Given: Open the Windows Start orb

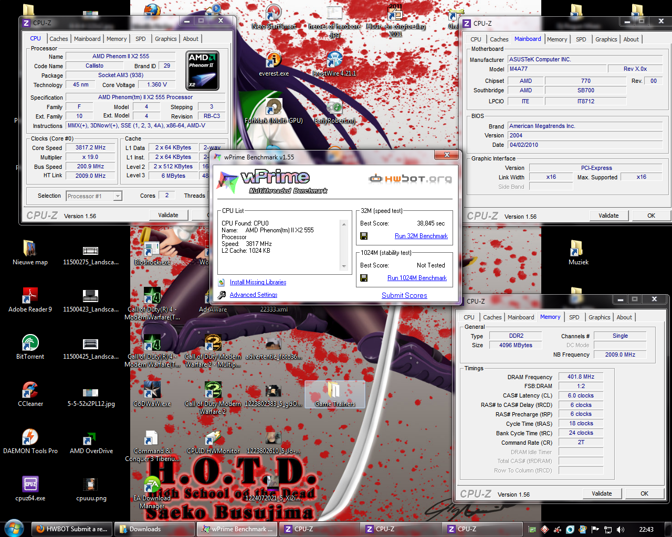Looking at the screenshot, I should click(14, 528).
